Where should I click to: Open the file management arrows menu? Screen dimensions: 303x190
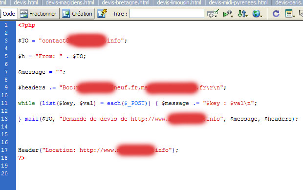point(243,14)
